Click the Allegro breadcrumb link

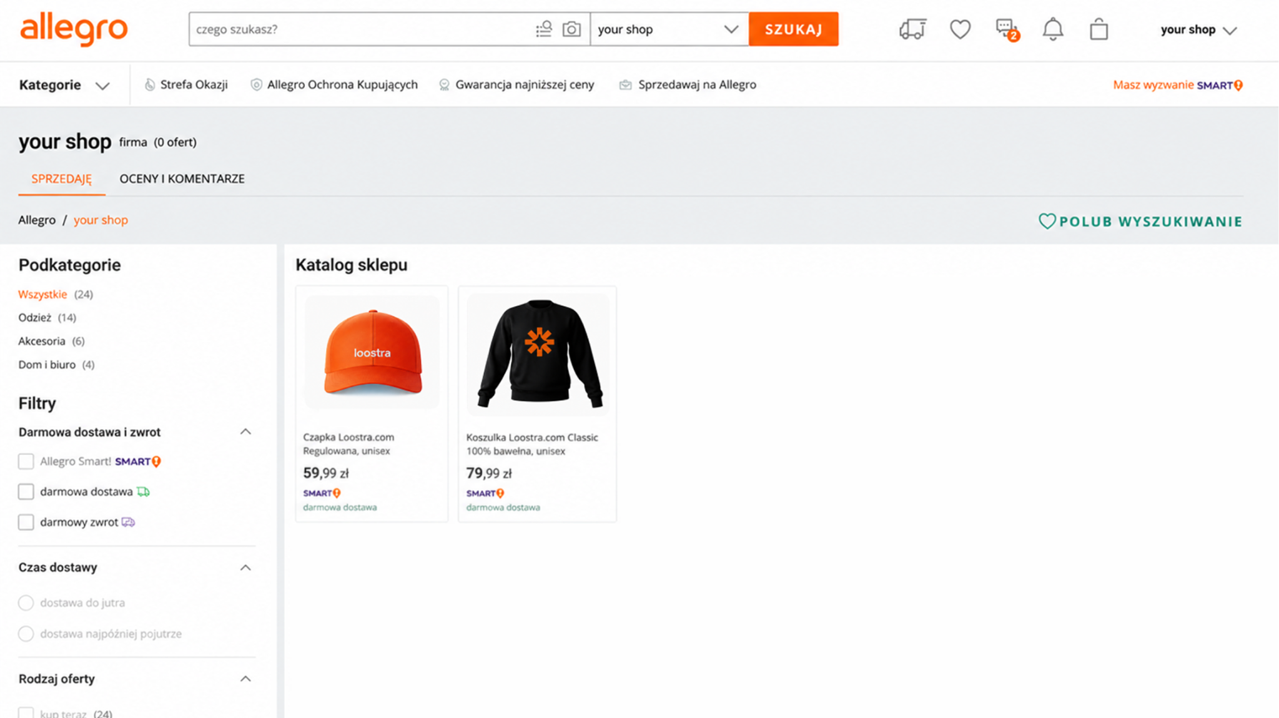(37, 220)
